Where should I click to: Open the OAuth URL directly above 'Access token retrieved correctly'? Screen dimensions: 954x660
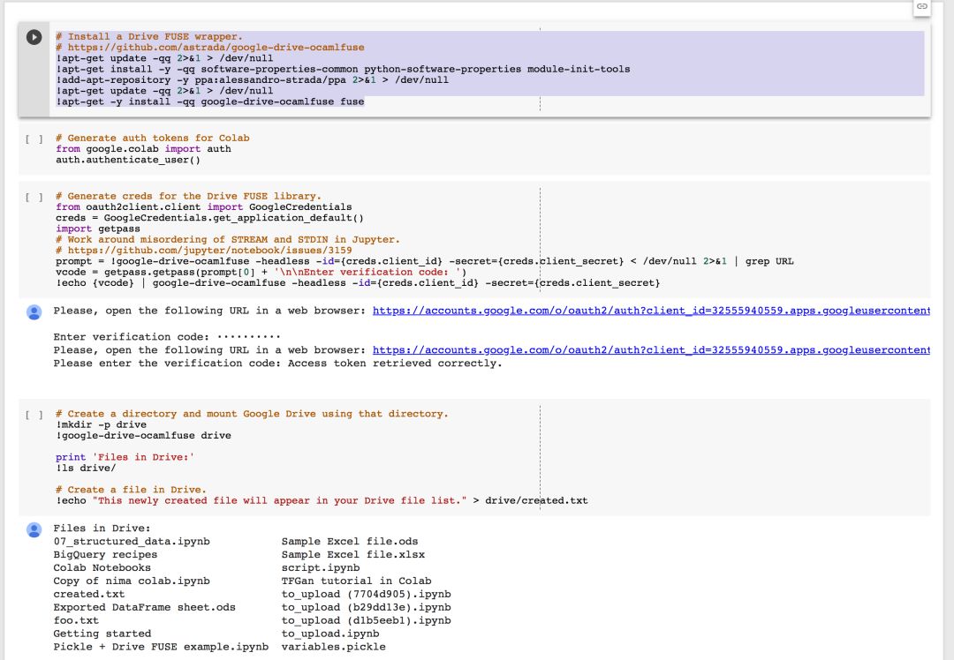[651, 350]
